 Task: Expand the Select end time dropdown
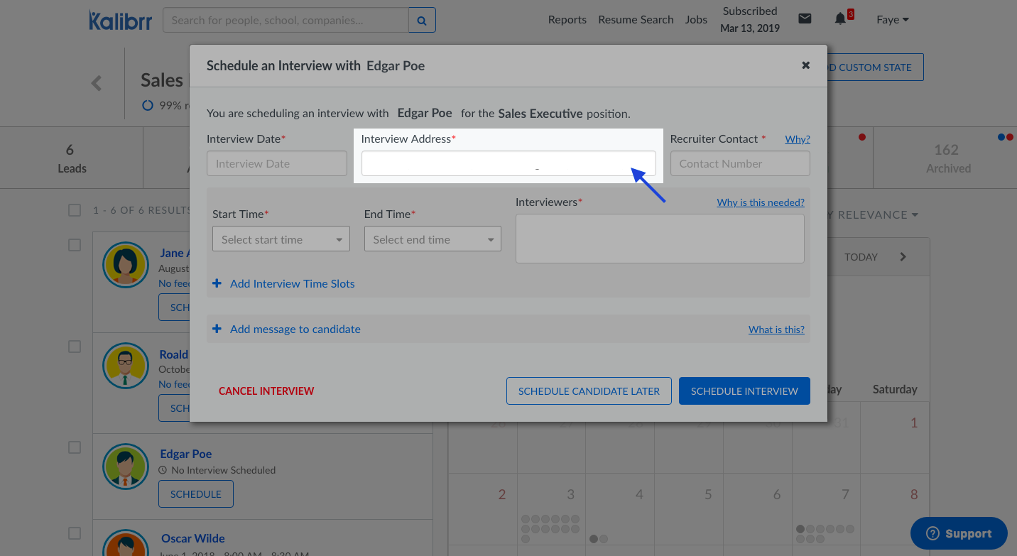tap(433, 240)
